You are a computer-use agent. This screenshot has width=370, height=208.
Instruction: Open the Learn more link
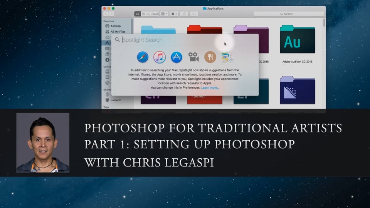point(210,87)
